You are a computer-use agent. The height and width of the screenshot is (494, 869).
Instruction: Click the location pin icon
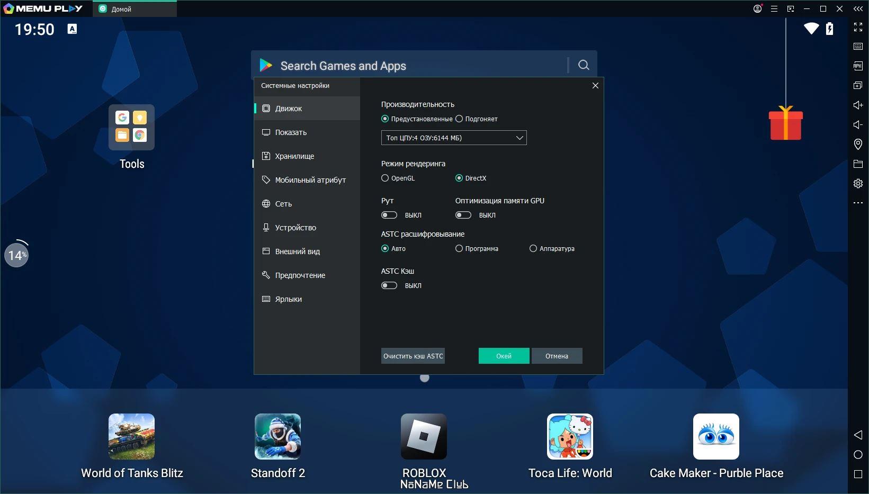click(x=858, y=144)
